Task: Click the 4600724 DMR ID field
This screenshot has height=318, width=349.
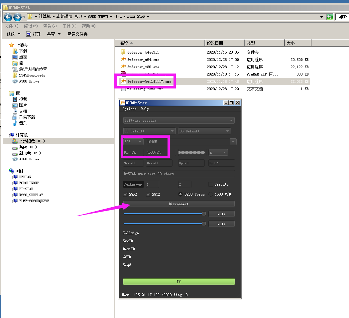Action: tap(161, 152)
